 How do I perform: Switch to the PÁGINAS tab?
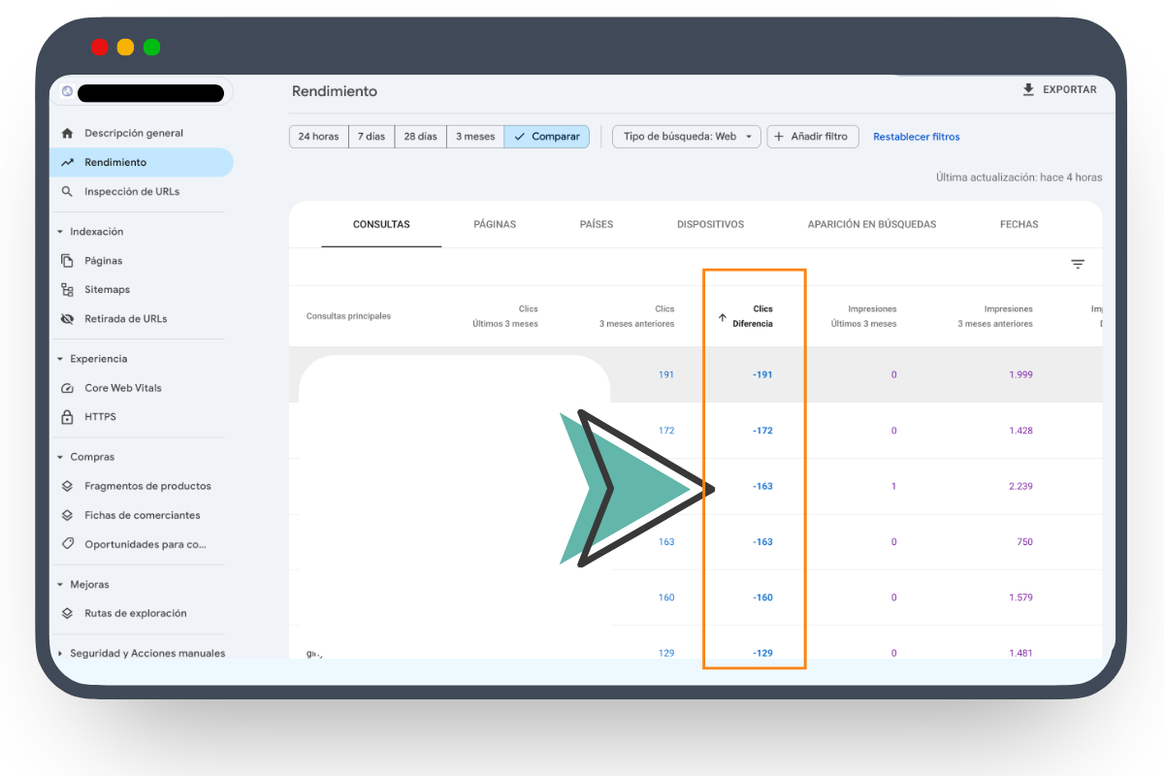(x=495, y=224)
